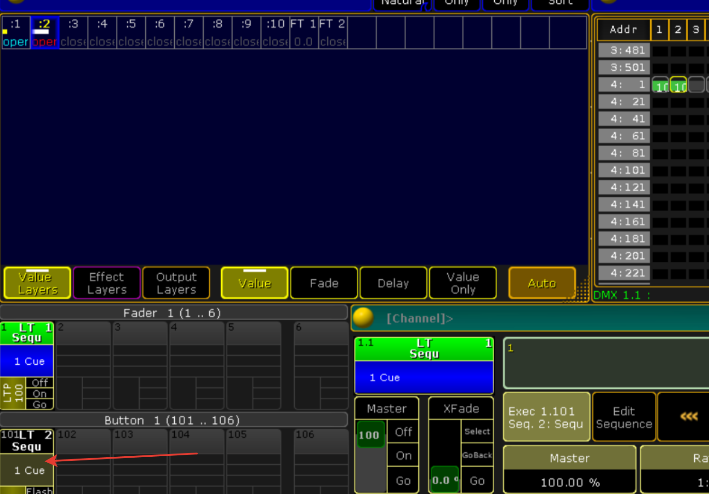The width and height of the screenshot is (709, 494).
Task: Click the yellow ball icon in command line
Action: click(x=363, y=317)
